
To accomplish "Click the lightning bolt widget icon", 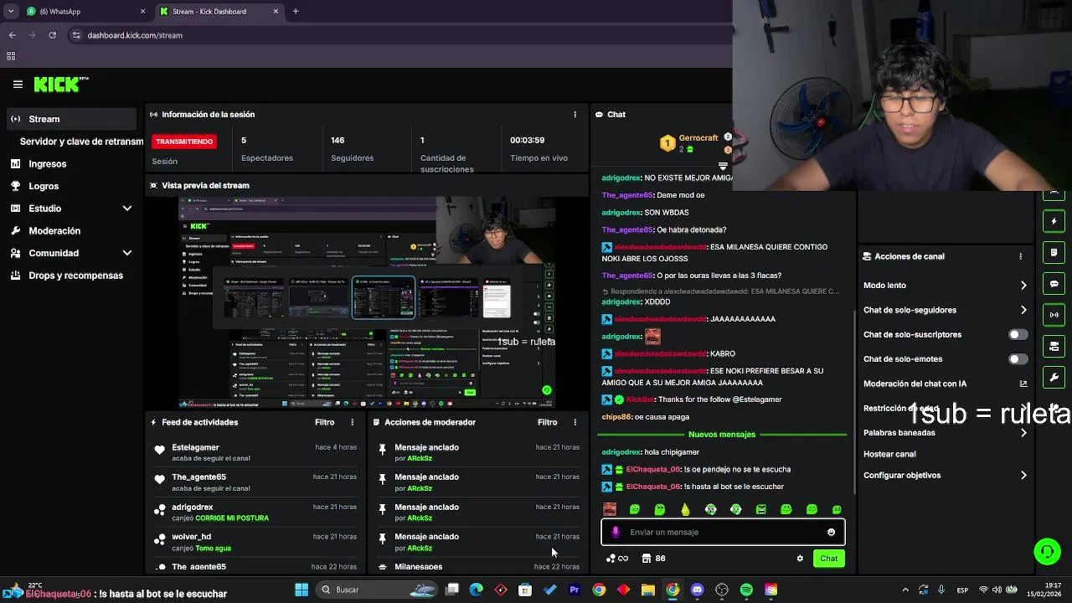I will click(x=1054, y=222).
